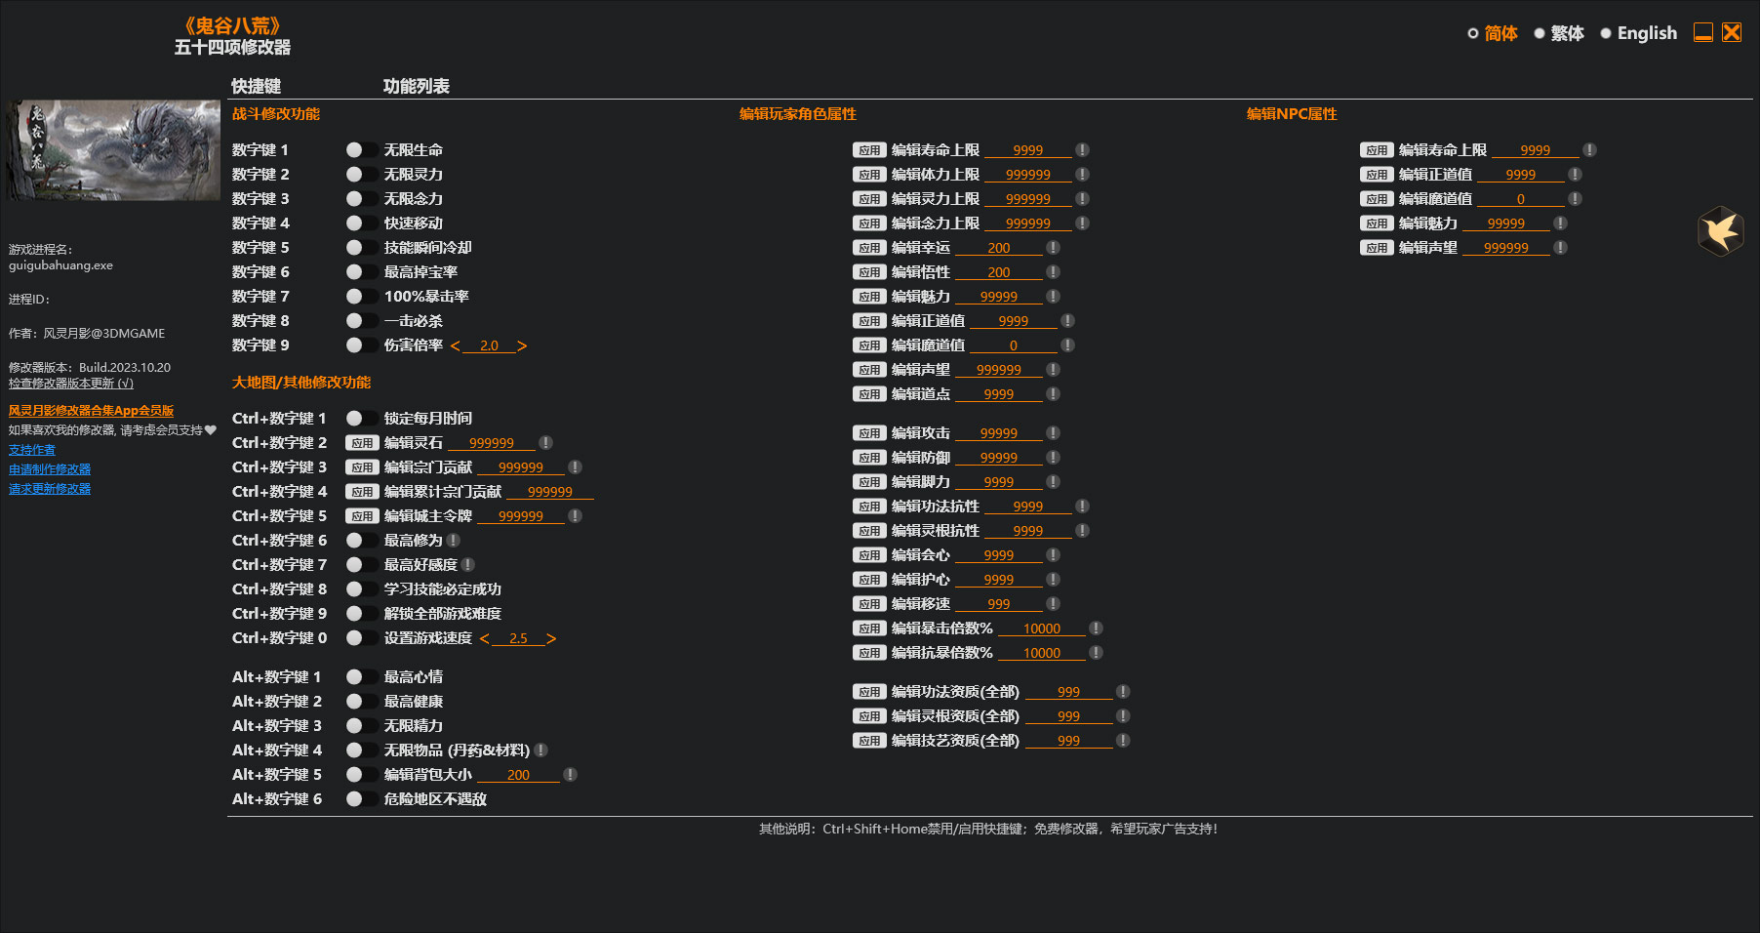The height and width of the screenshot is (933, 1760).
Task: Toggle 无限灵力 switch
Action: pyautogui.click(x=361, y=175)
